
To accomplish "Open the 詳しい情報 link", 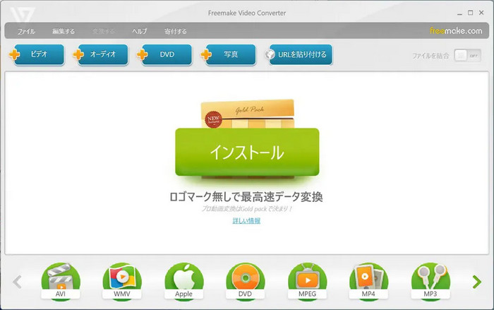I will click(246, 221).
